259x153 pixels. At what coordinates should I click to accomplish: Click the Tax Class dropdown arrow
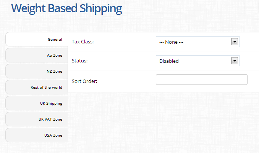click(235, 42)
